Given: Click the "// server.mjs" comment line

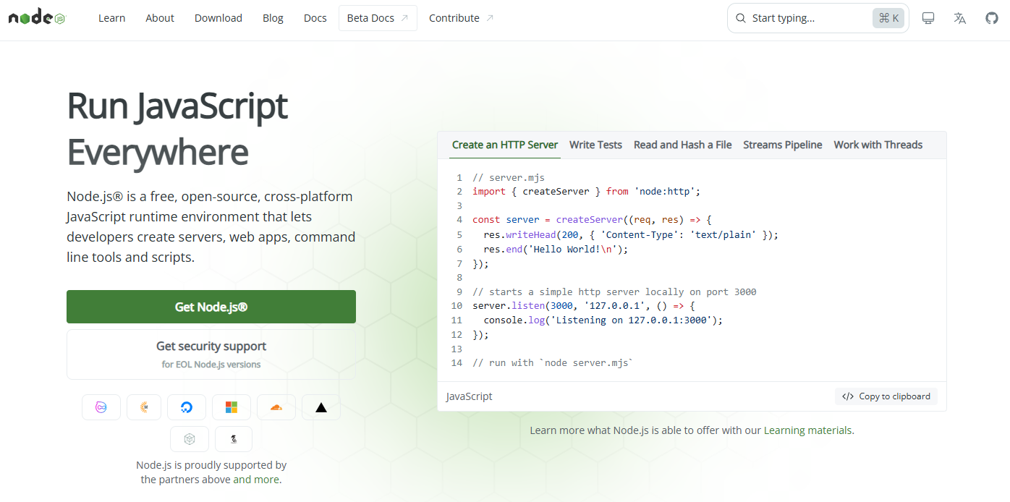Looking at the screenshot, I should pyautogui.click(x=509, y=177).
